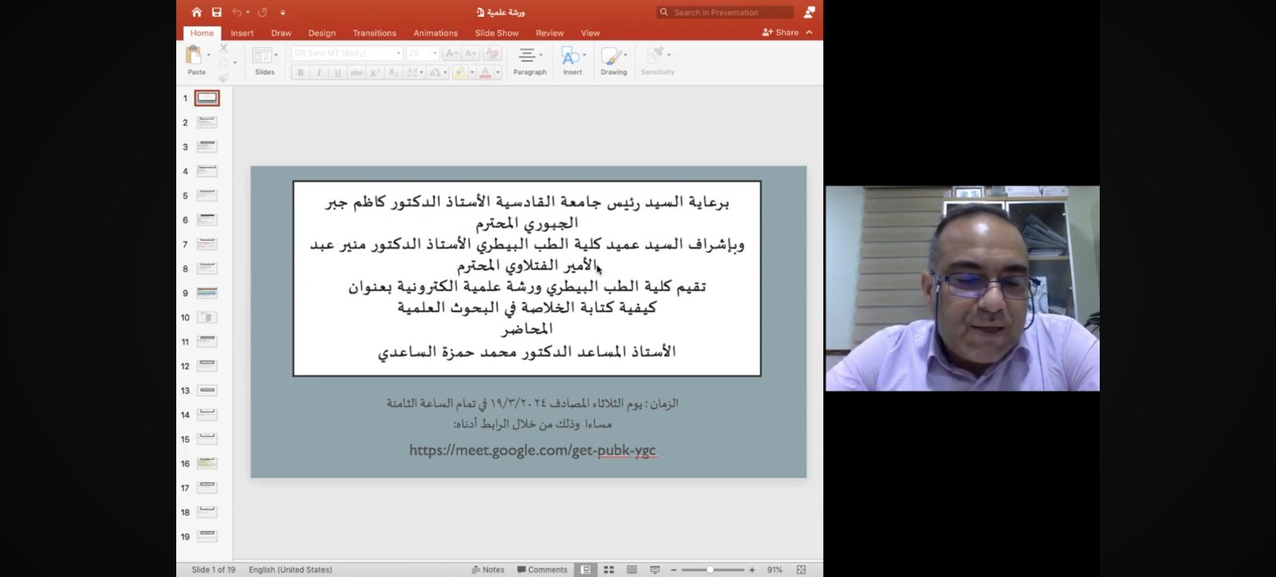Open the Google Meet link on slide

[532, 450]
